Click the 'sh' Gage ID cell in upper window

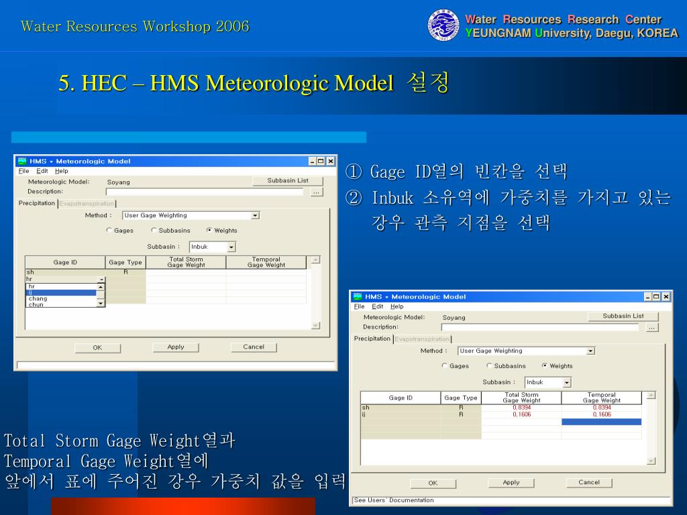pos(65,272)
